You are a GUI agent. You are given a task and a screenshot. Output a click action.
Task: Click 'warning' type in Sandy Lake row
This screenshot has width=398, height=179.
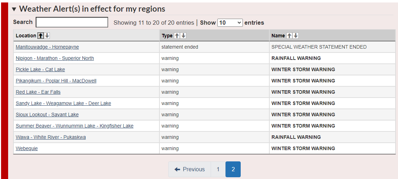(170, 103)
